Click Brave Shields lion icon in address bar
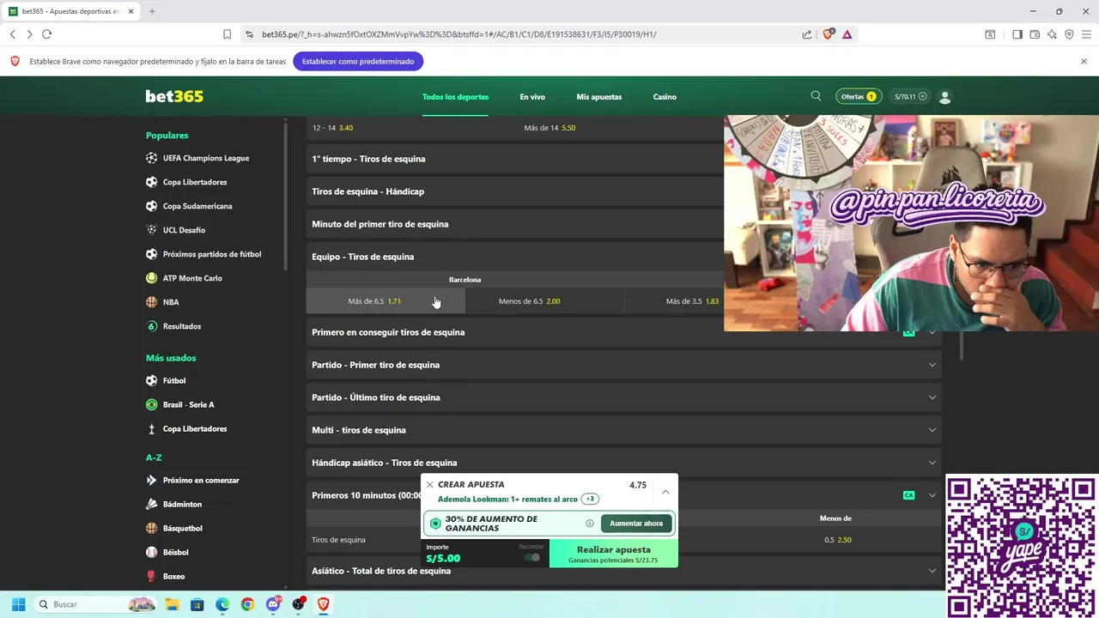Screen dimensions: 1099x618 coord(829,34)
